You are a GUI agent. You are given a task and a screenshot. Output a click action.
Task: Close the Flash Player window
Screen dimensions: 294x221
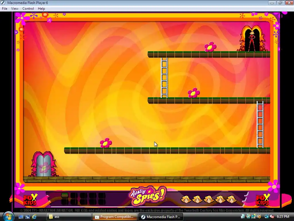click(x=289, y=3)
